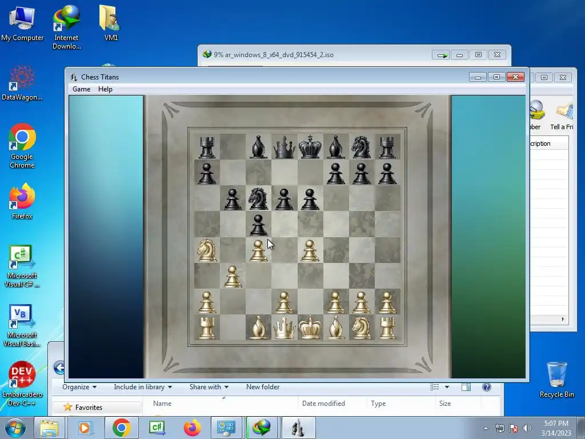585x439 pixels.
Task: Select the white pawn on a2
Action: (207, 302)
